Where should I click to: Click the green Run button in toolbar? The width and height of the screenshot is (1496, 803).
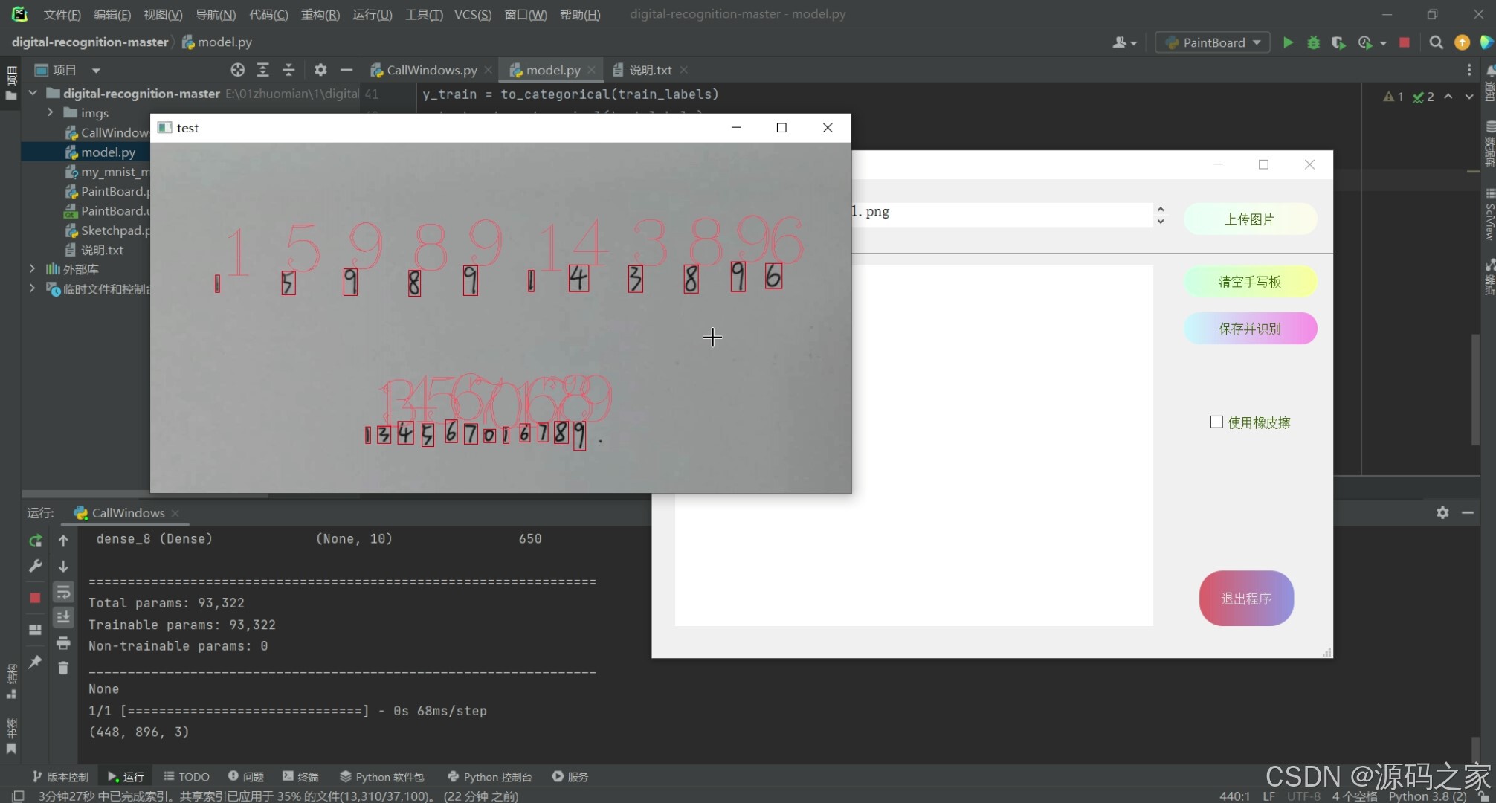pos(1288,42)
